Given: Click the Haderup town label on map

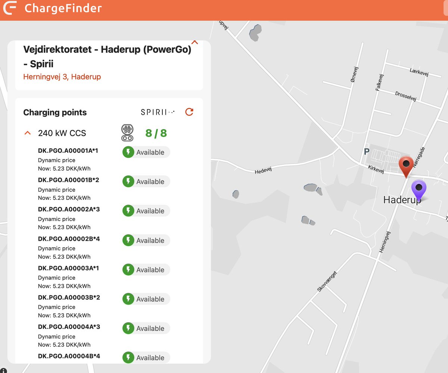Looking at the screenshot, I should 402,200.
